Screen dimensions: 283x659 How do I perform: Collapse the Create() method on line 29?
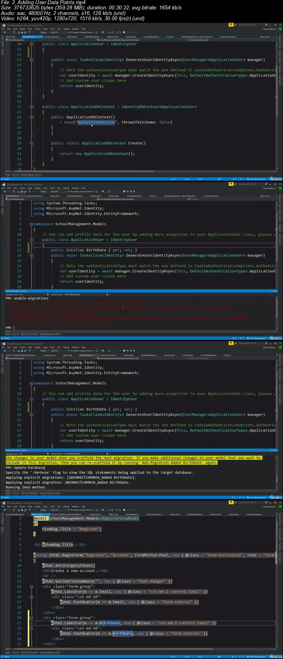click(31, 143)
